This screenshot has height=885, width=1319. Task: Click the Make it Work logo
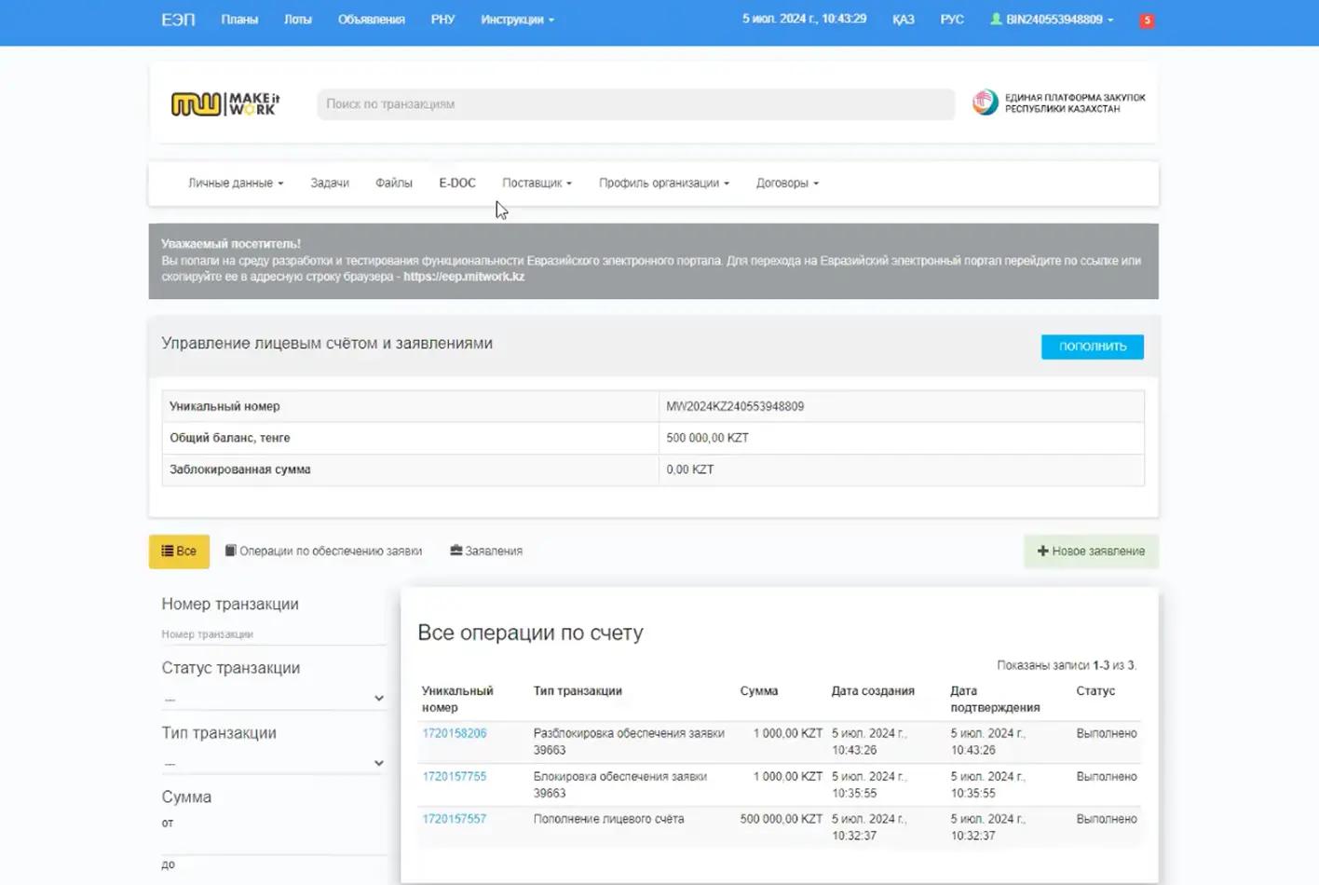click(x=224, y=103)
